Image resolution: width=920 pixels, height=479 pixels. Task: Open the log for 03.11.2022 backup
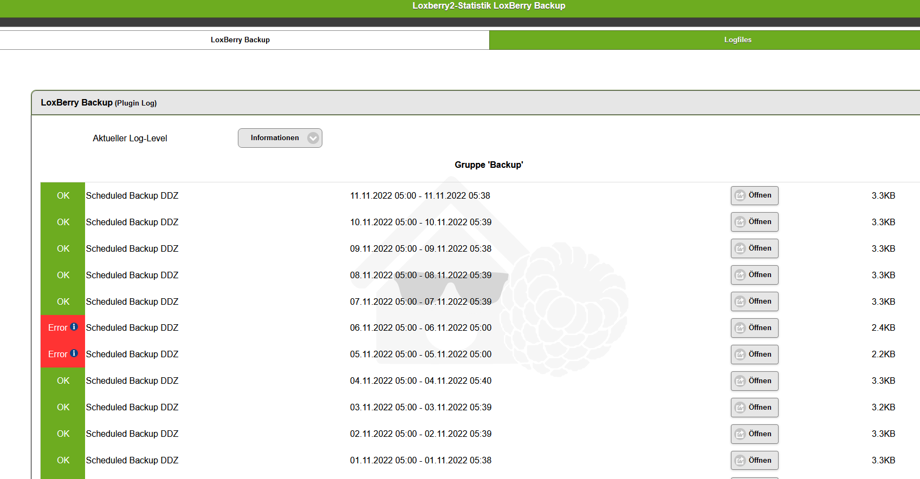pos(754,408)
